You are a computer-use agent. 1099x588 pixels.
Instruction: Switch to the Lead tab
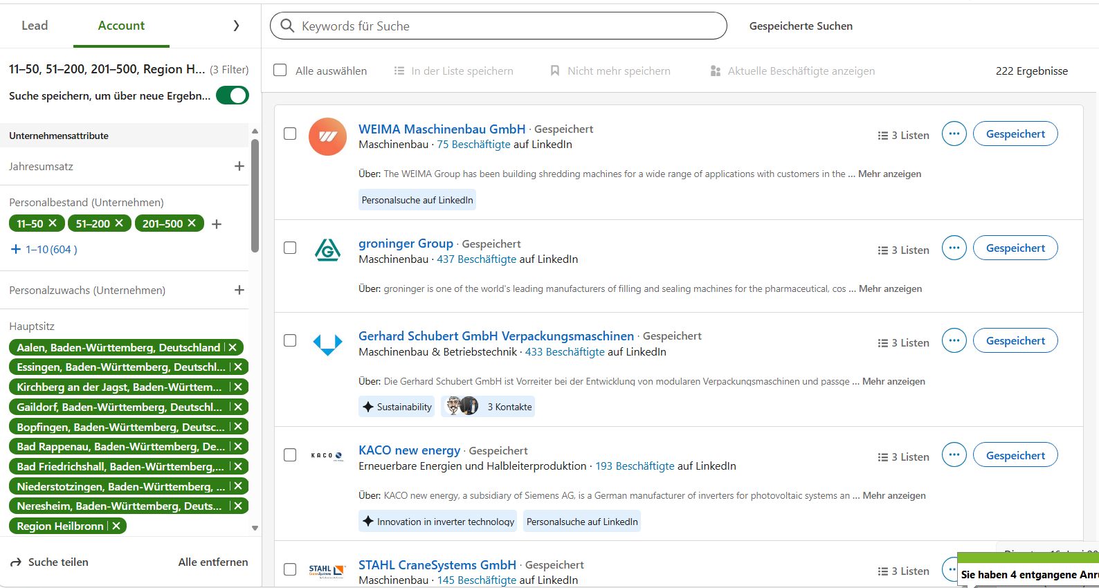tap(35, 26)
